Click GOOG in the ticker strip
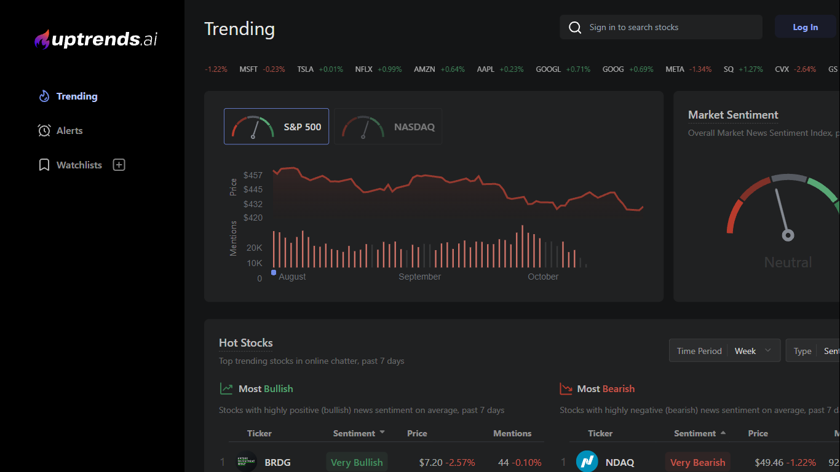Image resolution: width=840 pixels, height=472 pixels. (x=613, y=69)
